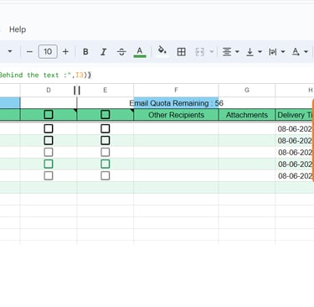Image resolution: width=314 pixels, height=307 pixels.
Task: Tick fifth data row checkbox in column D
Action: tap(49, 175)
